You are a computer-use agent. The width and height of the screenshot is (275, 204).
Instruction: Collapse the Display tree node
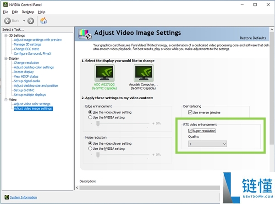coord(6,58)
